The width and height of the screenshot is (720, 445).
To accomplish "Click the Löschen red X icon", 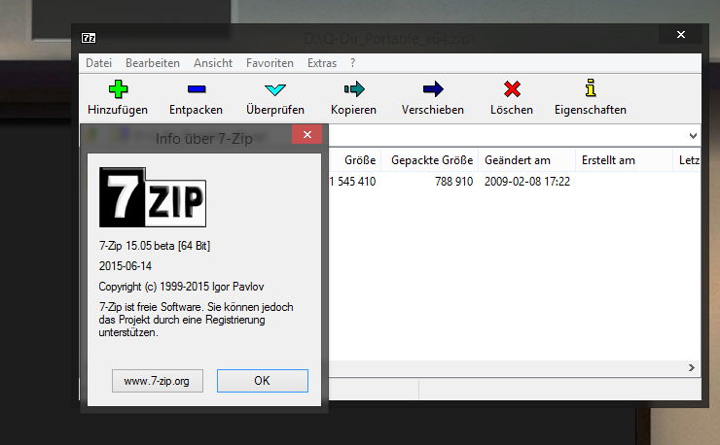I will (x=512, y=89).
